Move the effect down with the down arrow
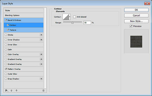This screenshot has width=152, height=96. (16, 90)
